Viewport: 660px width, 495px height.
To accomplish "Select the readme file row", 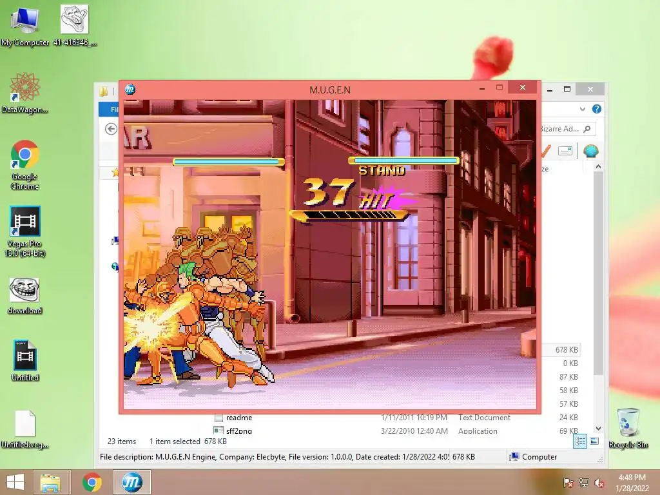I will (397, 418).
